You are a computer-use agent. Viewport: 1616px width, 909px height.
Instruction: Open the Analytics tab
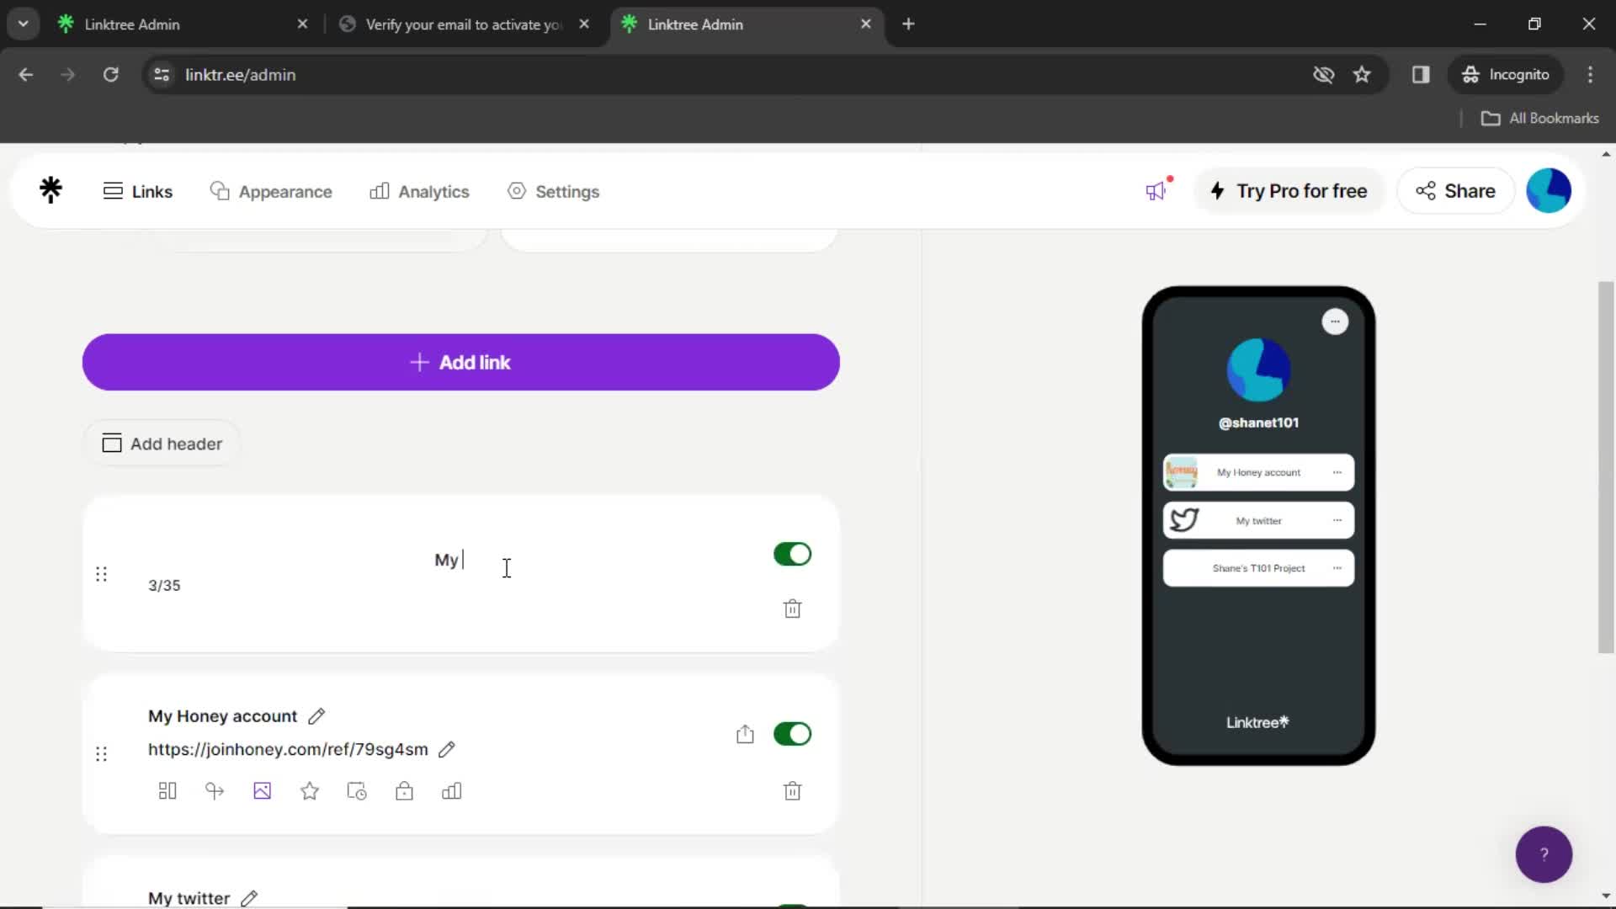coord(419,192)
